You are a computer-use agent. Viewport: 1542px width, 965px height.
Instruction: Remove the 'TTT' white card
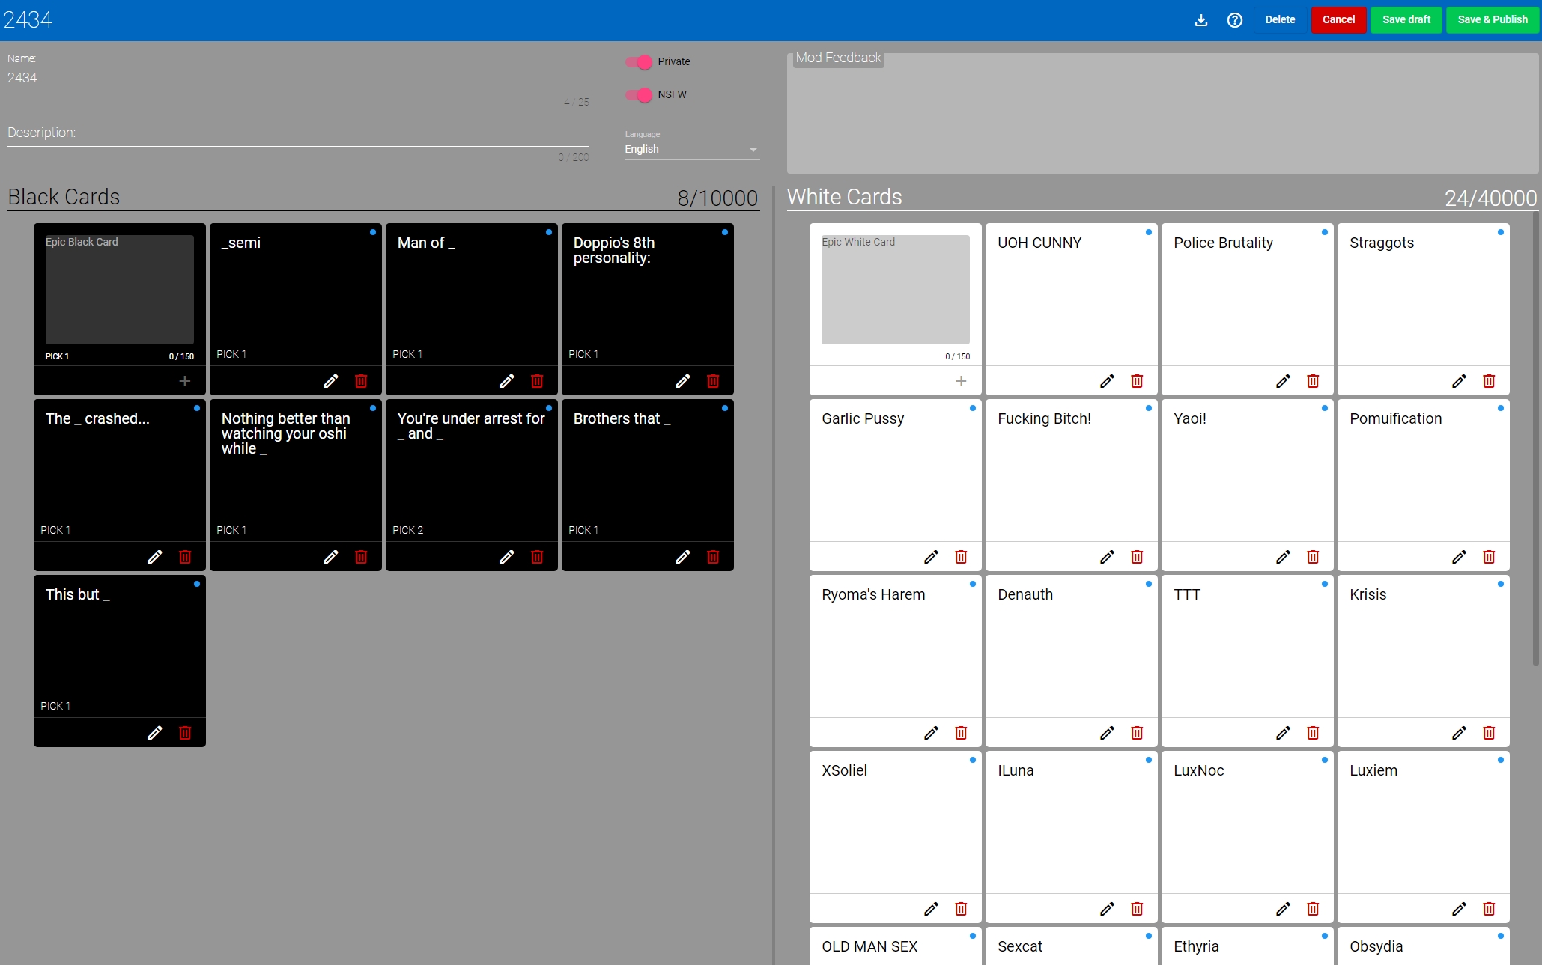click(1313, 733)
